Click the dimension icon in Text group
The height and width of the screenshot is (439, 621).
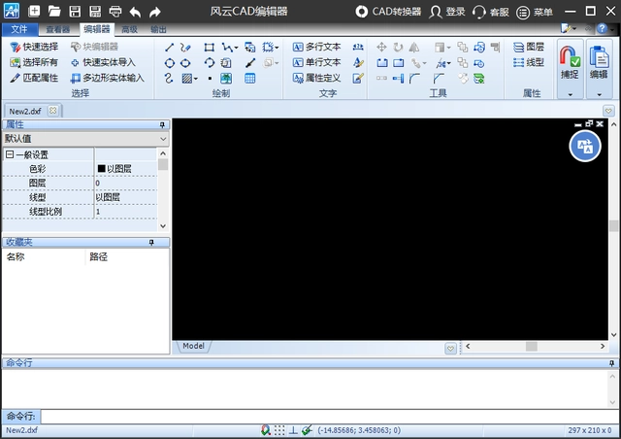coord(358,48)
